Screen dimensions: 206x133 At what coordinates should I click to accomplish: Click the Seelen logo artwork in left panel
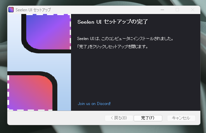(x=39, y=62)
